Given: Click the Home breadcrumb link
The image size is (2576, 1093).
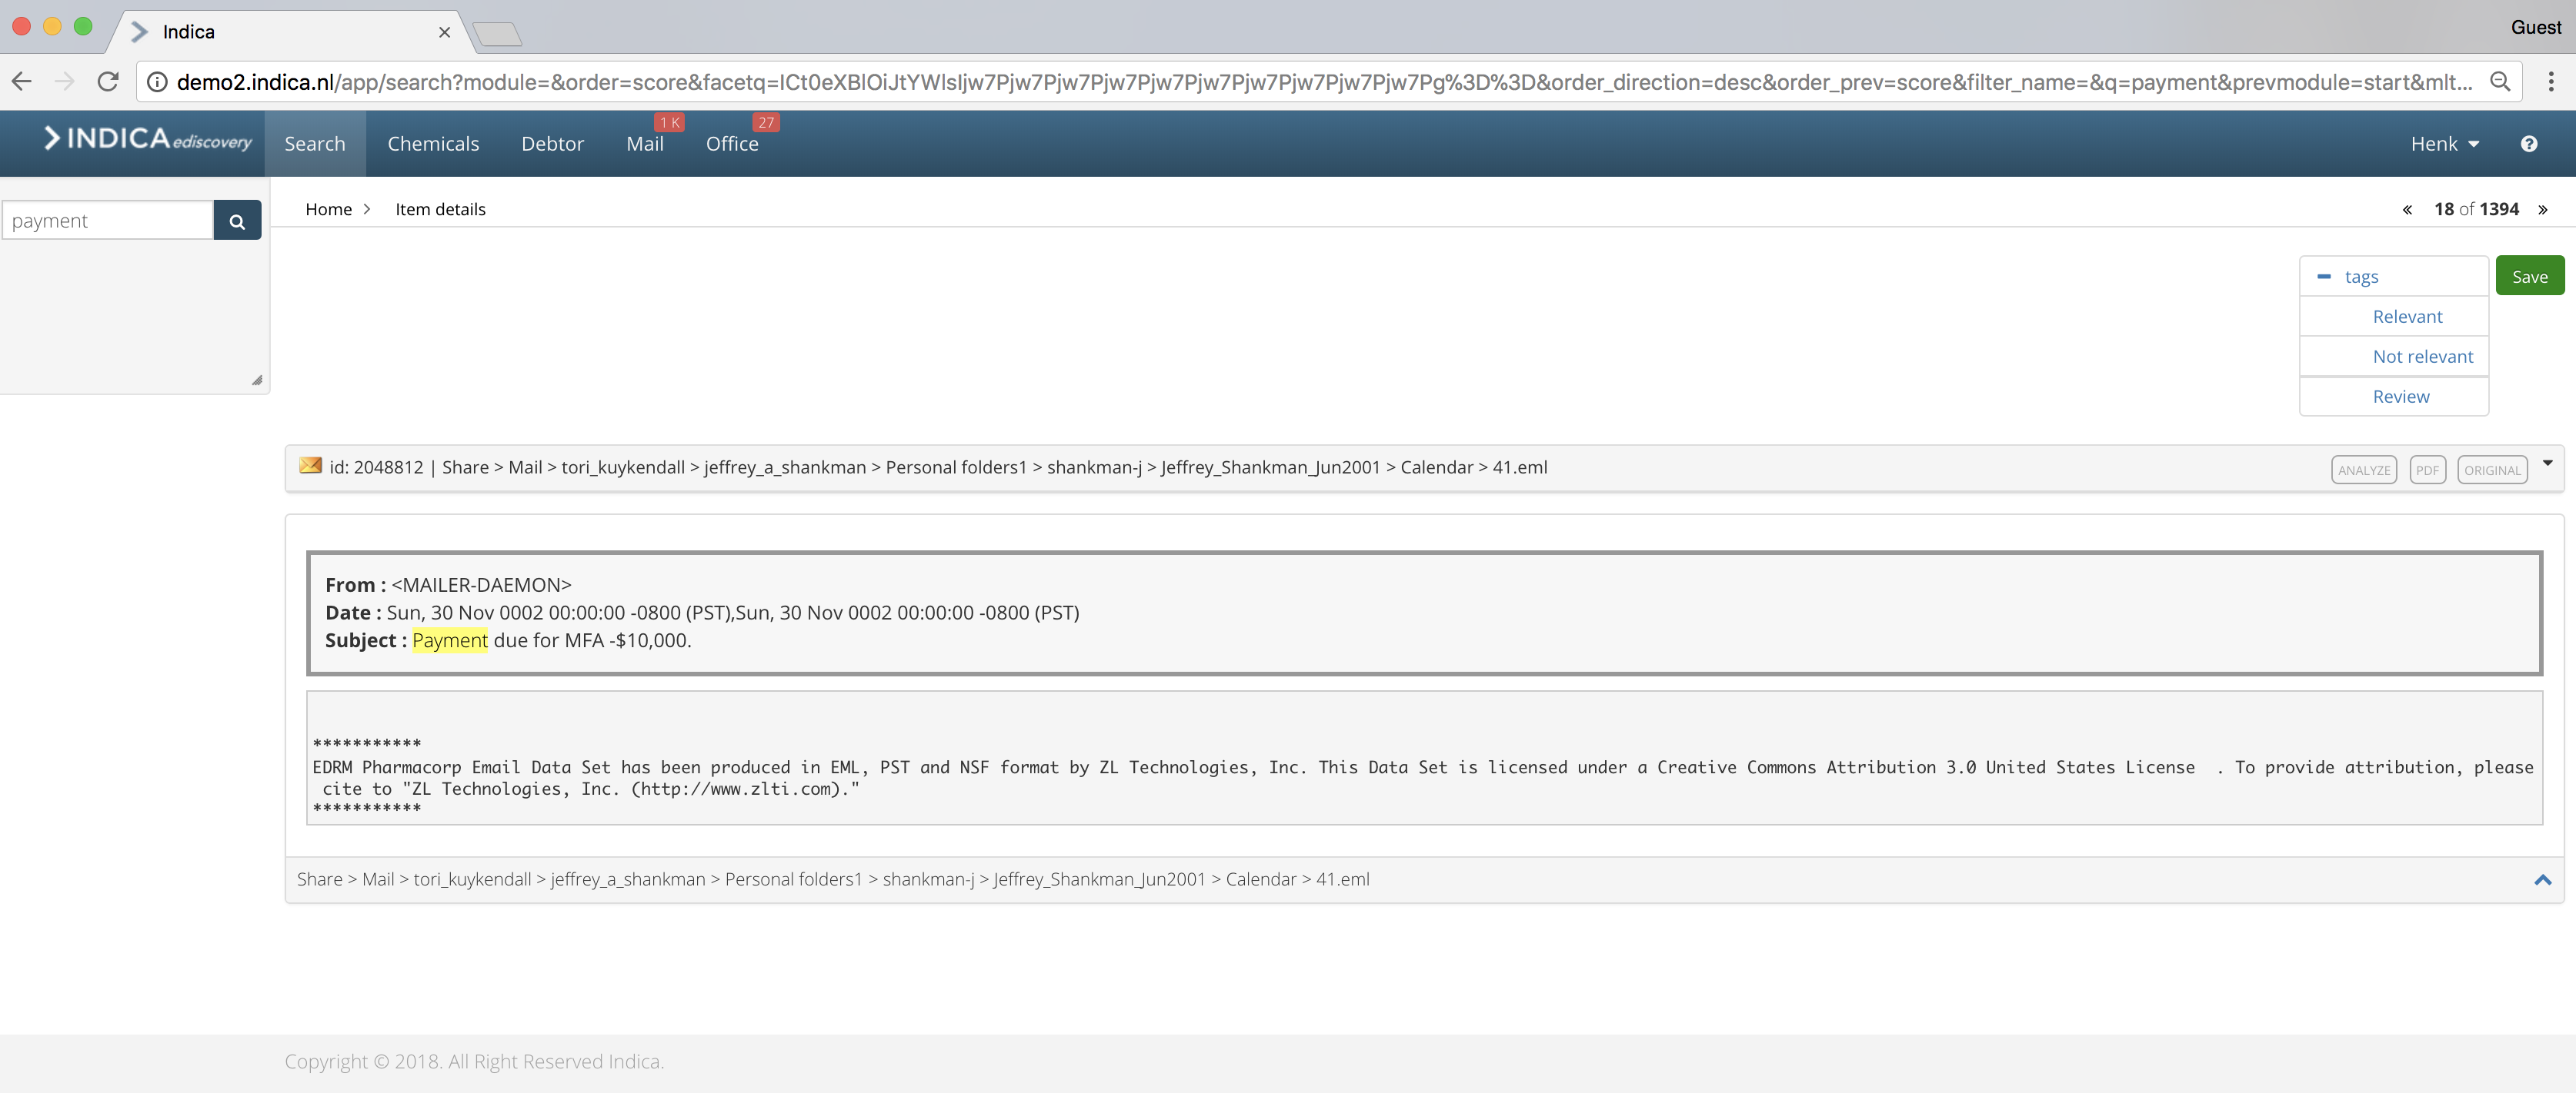Looking at the screenshot, I should [x=328, y=210].
